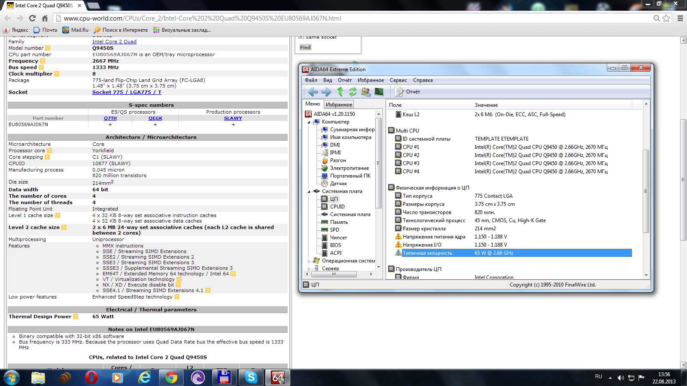Open the Справка menu in AIDA64
This screenshot has width=687, height=386.
tap(423, 80)
